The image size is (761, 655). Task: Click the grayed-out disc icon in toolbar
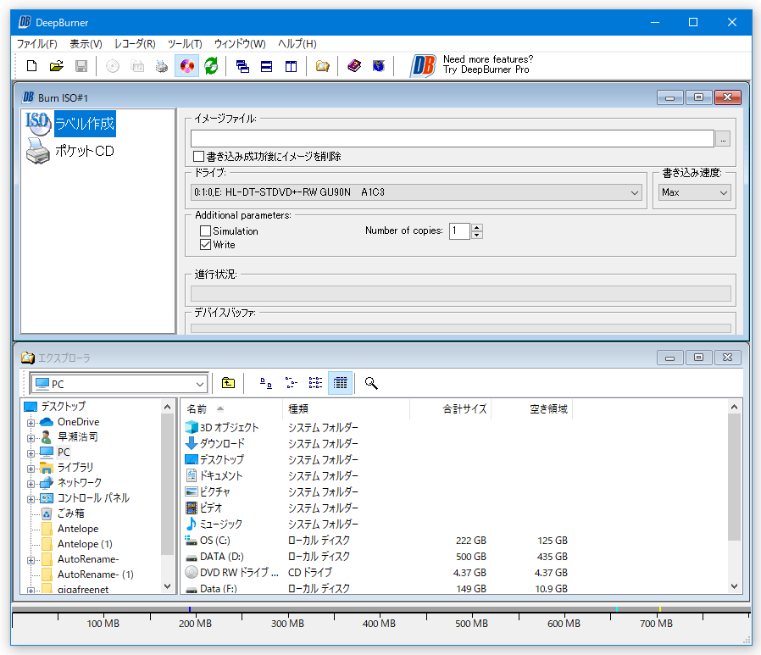pos(113,66)
